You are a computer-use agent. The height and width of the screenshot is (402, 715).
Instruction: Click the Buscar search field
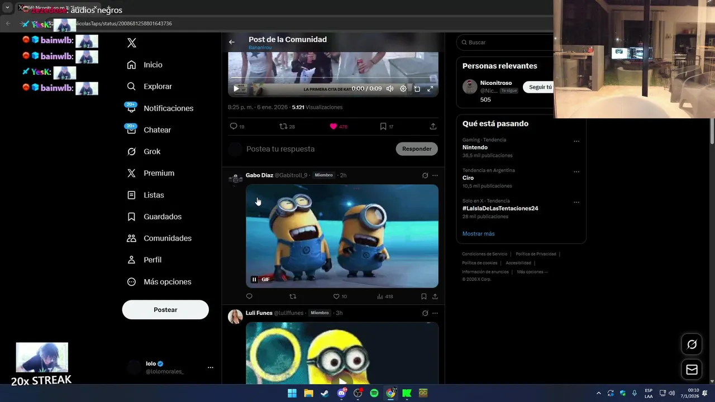point(506,42)
